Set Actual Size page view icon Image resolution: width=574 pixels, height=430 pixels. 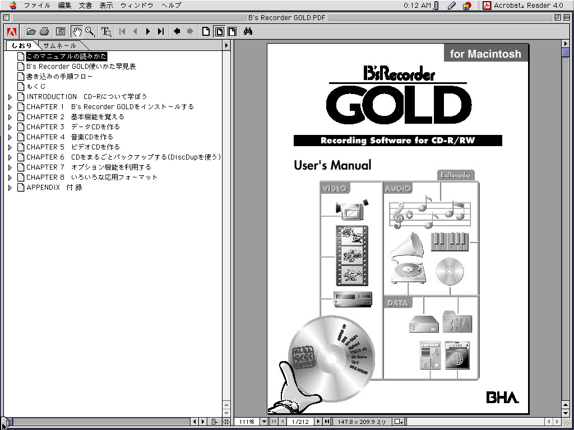click(206, 31)
